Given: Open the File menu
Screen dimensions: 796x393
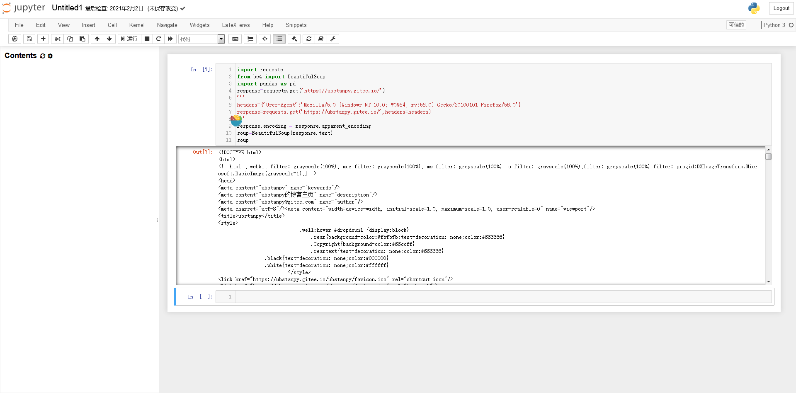Looking at the screenshot, I should pyautogui.click(x=19, y=25).
